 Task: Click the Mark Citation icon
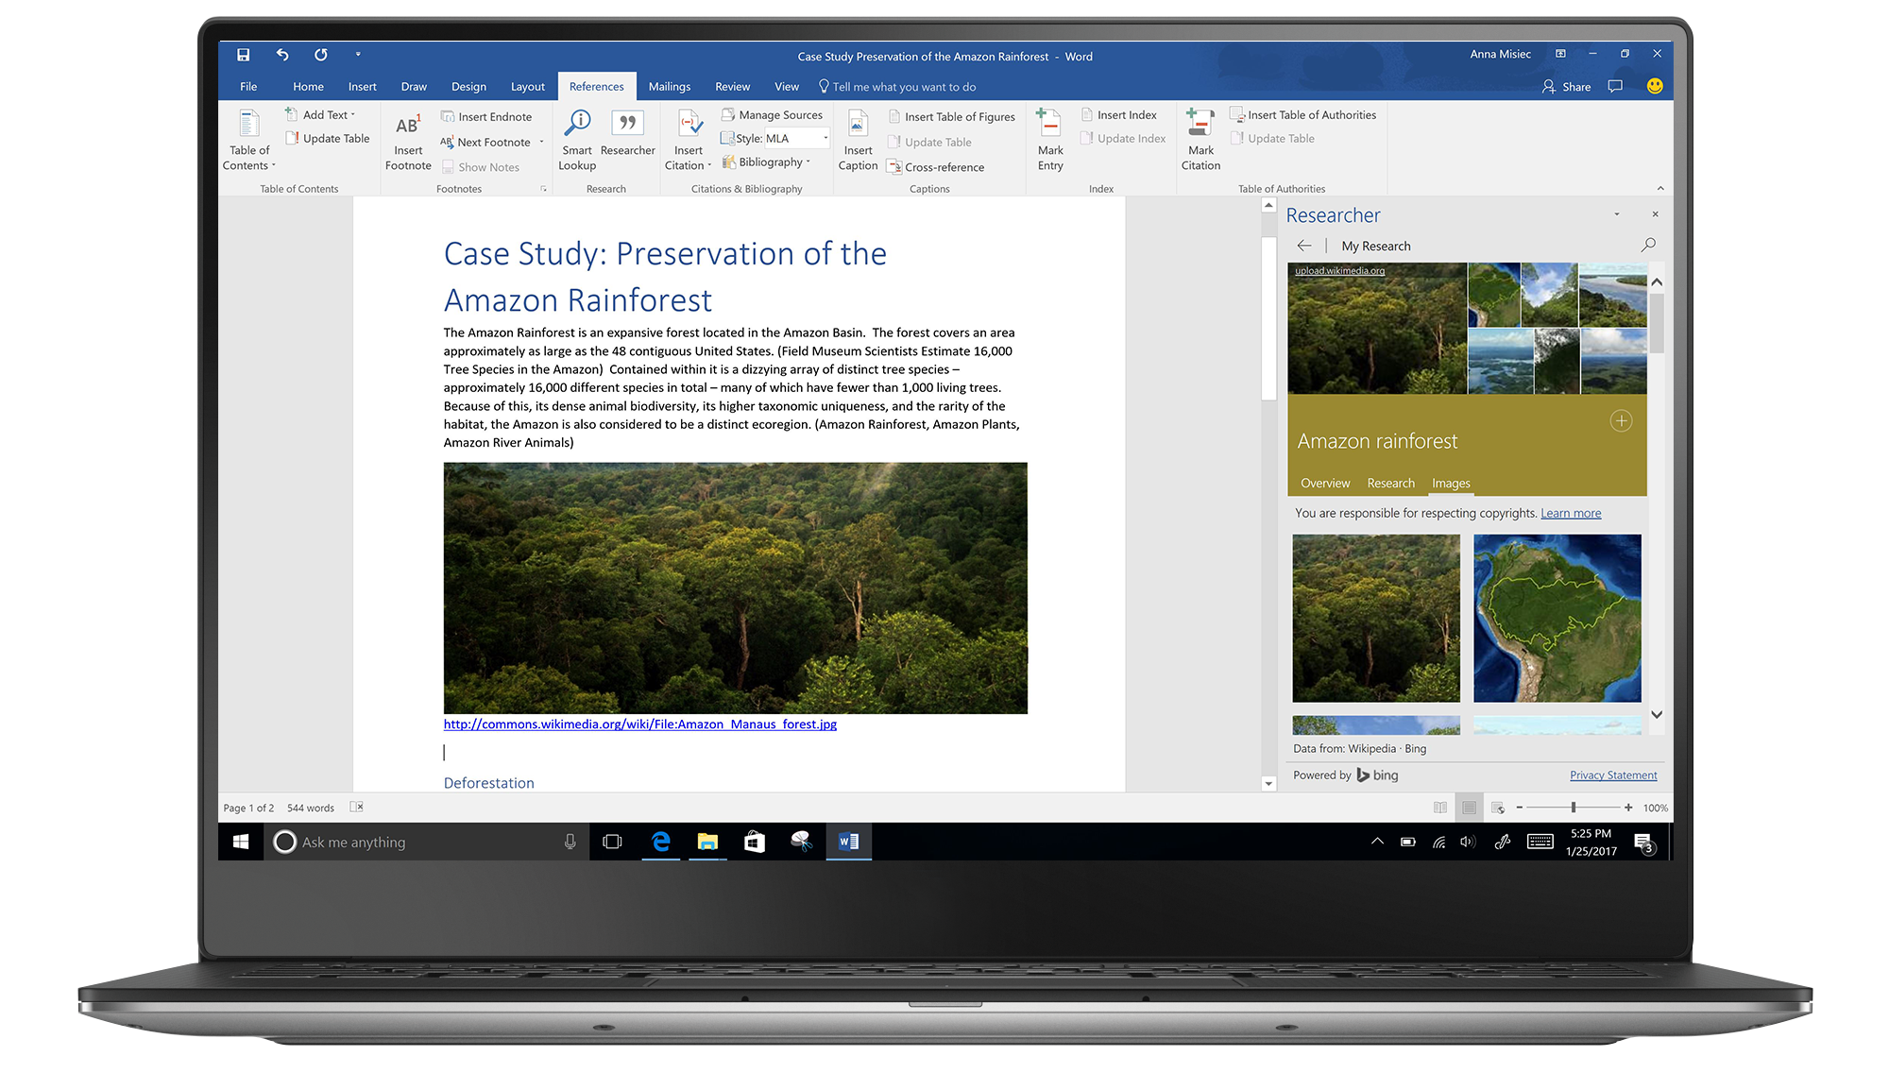[x=1200, y=139]
